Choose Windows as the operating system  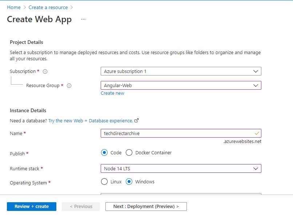click(x=129, y=182)
